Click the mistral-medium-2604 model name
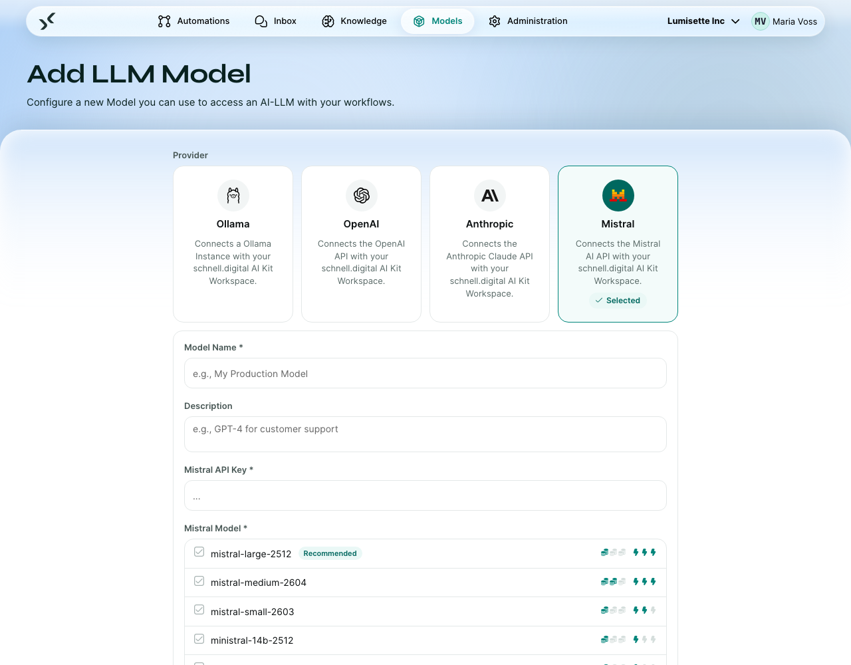The height and width of the screenshot is (665, 851). pos(259,583)
